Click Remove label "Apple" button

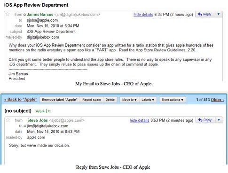(x=60, y=100)
